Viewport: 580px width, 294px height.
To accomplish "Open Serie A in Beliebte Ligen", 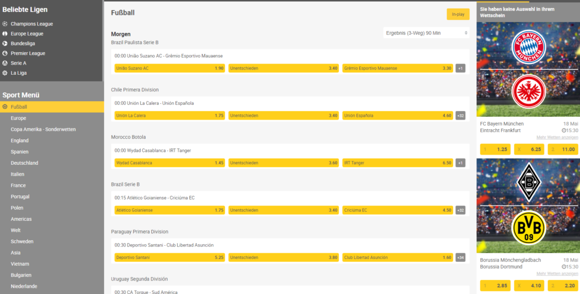I will coord(19,63).
